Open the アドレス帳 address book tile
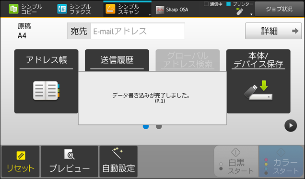This screenshot has height=179, width=305. pos(47,81)
